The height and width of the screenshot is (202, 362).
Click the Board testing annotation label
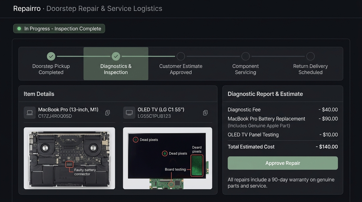175,169
